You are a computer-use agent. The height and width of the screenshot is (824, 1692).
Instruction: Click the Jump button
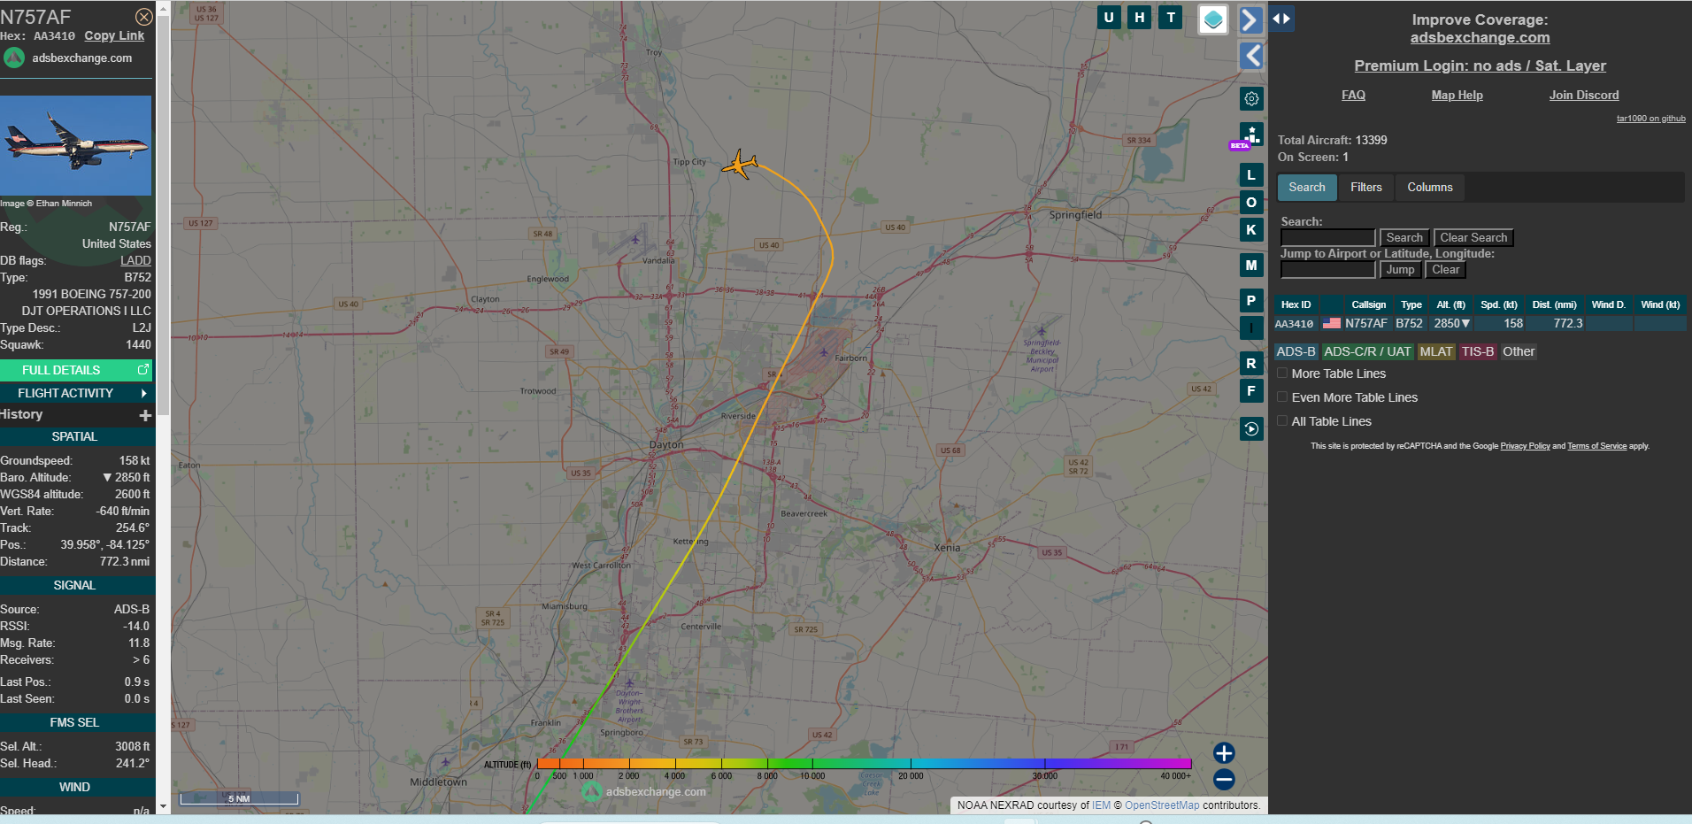[x=1400, y=270]
